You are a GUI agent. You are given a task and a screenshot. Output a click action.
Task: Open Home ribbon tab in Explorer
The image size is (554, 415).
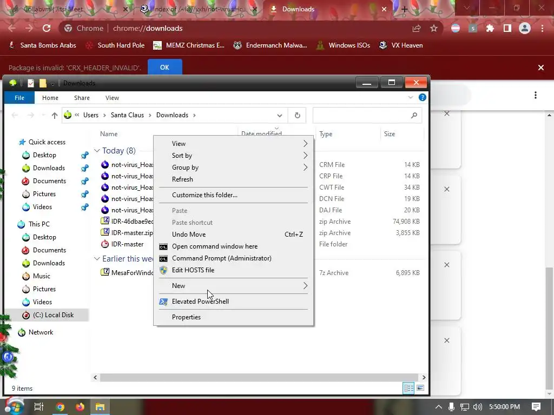tap(50, 98)
